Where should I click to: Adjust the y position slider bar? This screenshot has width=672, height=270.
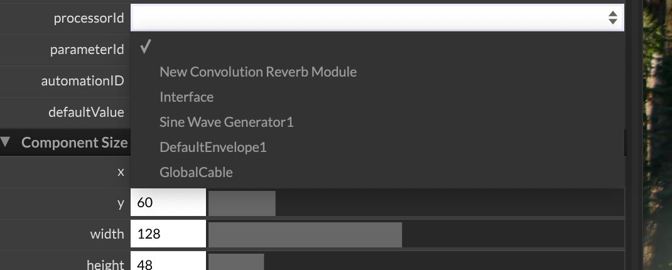click(416, 203)
